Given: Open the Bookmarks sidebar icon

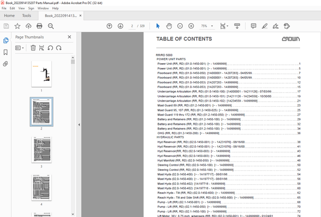Looking at the screenshot, I should tap(6, 52).
